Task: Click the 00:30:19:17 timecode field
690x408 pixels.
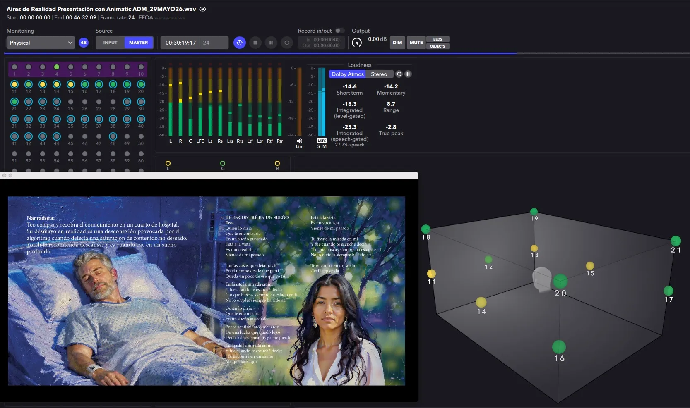Action: 180,43
